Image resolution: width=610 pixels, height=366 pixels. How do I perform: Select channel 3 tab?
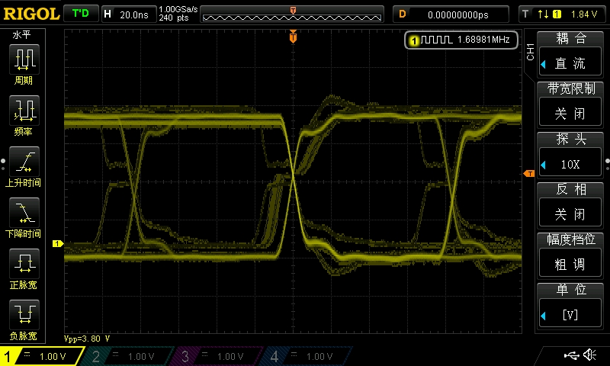pyautogui.click(x=216, y=356)
